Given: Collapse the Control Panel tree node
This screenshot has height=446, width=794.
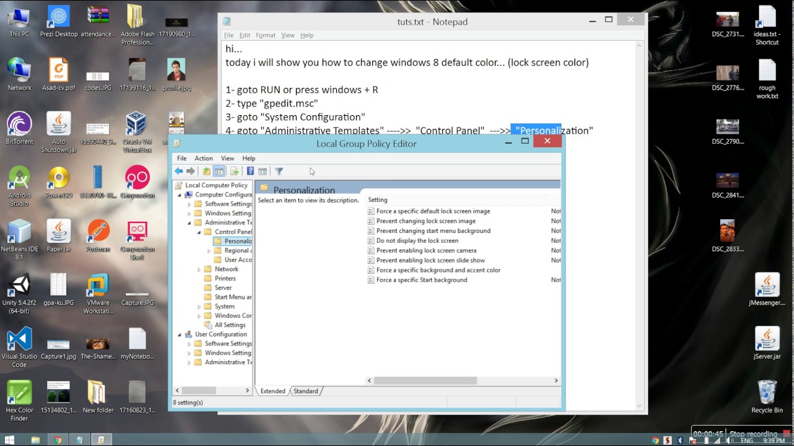Looking at the screenshot, I should tap(200, 232).
